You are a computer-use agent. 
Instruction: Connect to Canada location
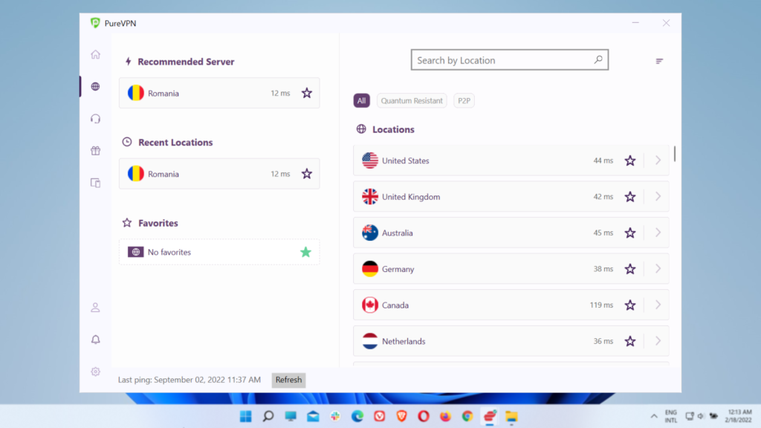[511, 305]
